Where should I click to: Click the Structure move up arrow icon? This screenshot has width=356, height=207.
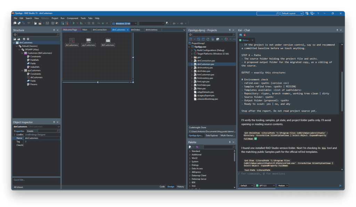24,39
